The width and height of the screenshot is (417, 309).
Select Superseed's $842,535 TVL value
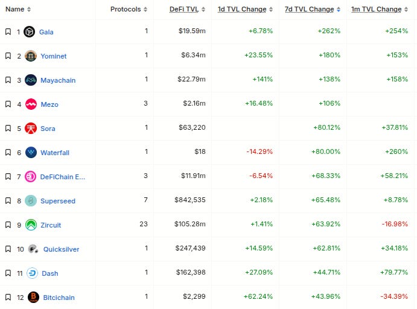click(x=190, y=200)
